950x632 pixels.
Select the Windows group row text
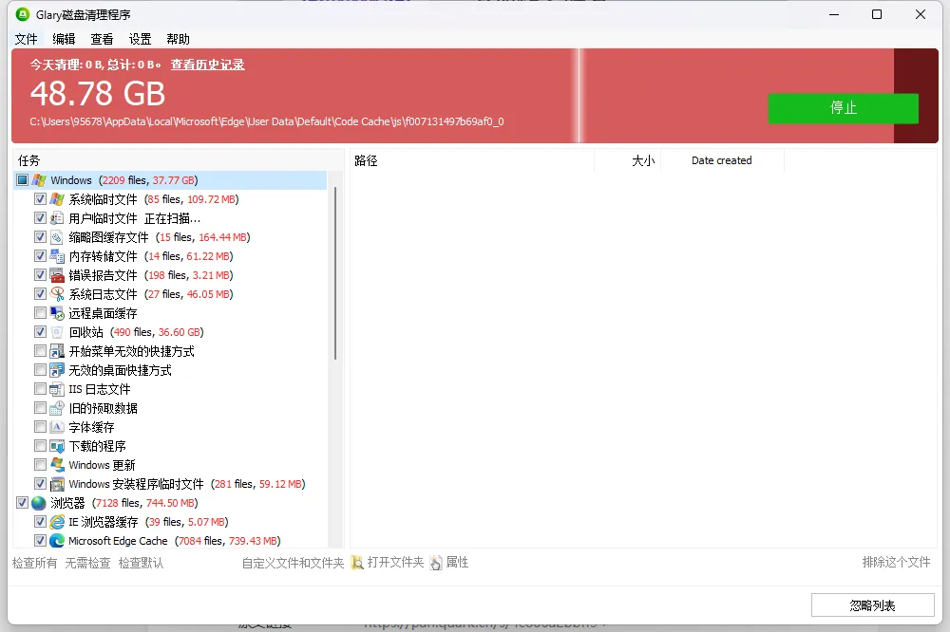[124, 180]
